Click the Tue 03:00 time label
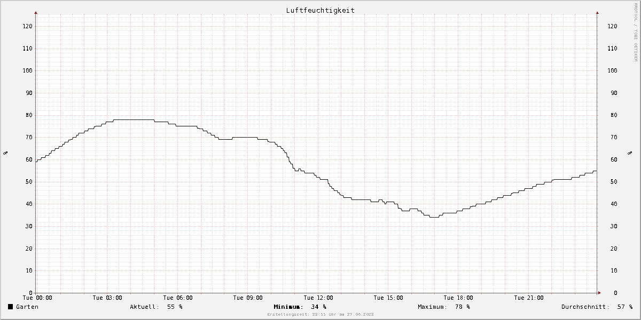This screenshot has height=320, width=641. tap(107, 298)
